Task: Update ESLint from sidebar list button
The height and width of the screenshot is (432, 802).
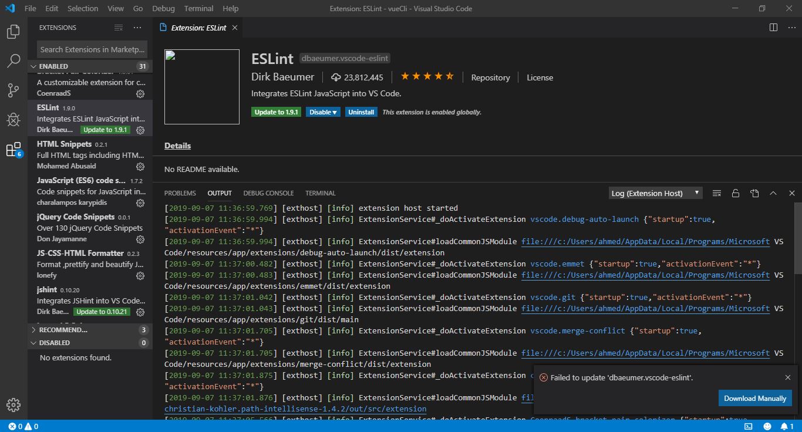Action: click(105, 130)
